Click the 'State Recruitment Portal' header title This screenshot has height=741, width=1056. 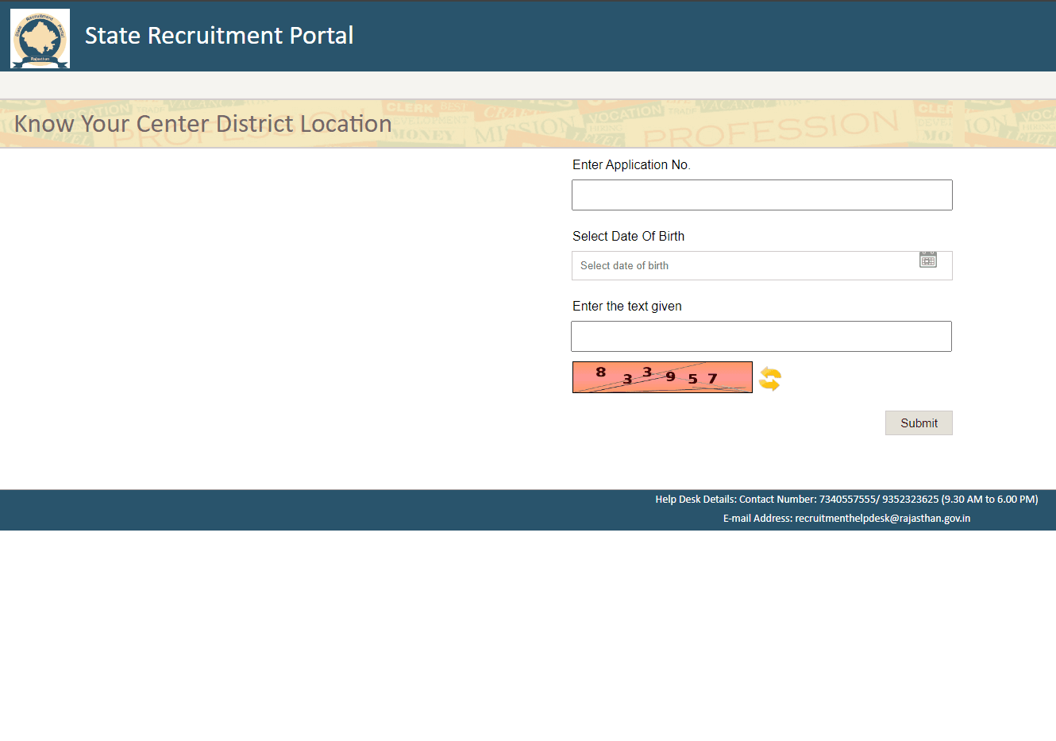(219, 36)
